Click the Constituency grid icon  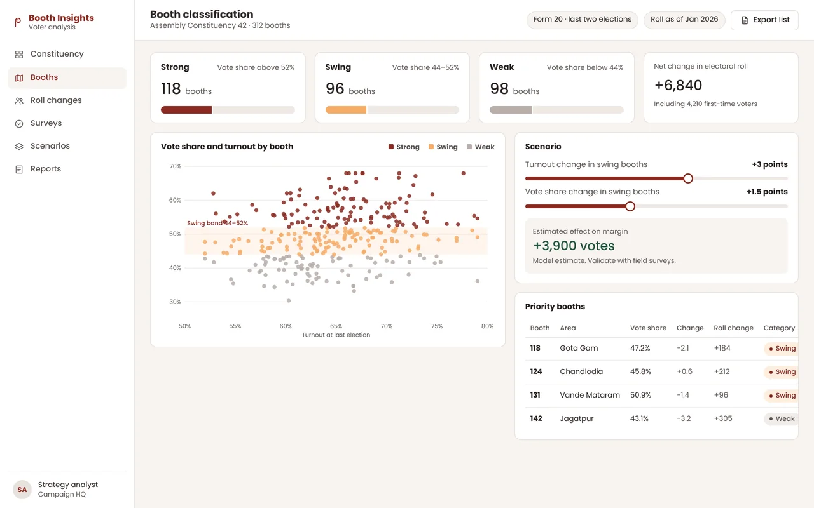[x=19, y=55]
